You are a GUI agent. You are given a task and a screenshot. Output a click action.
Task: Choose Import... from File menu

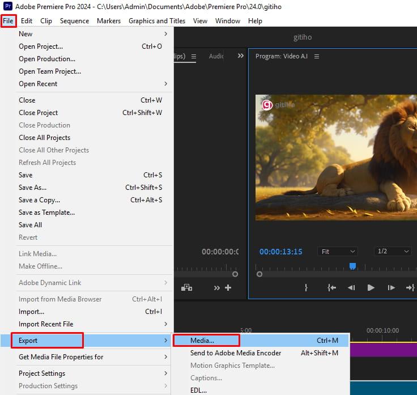[87, 312]
